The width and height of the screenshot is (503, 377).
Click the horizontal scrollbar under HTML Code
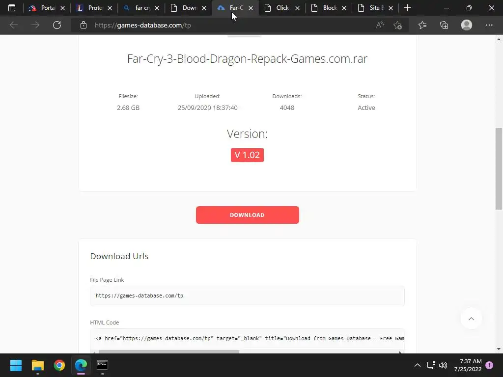point(169,351)
